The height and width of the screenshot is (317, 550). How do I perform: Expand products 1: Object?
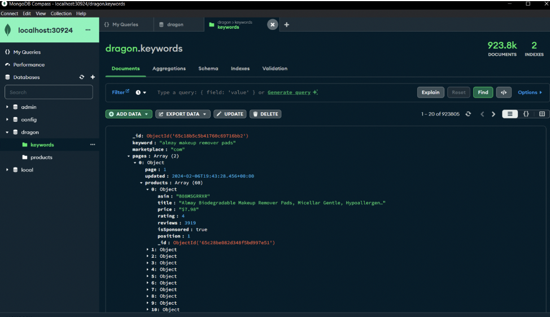(x=148, y=249)
